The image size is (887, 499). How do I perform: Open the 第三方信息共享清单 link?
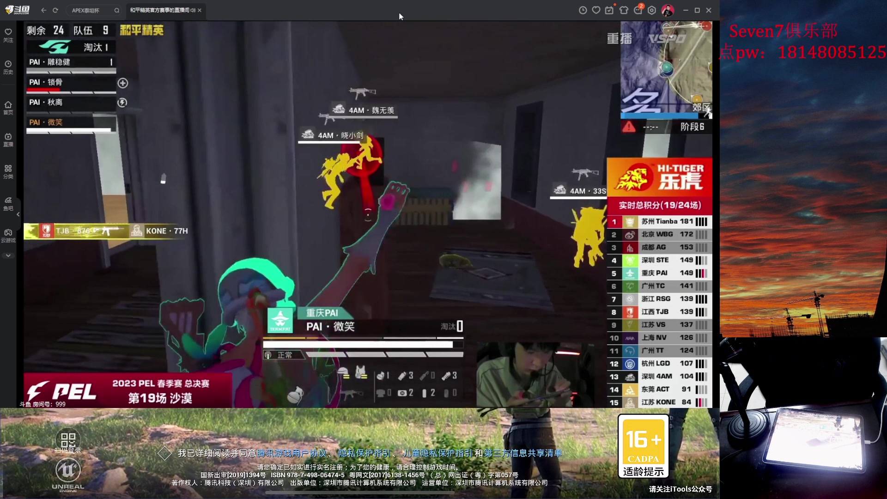(x=524, y=453)
